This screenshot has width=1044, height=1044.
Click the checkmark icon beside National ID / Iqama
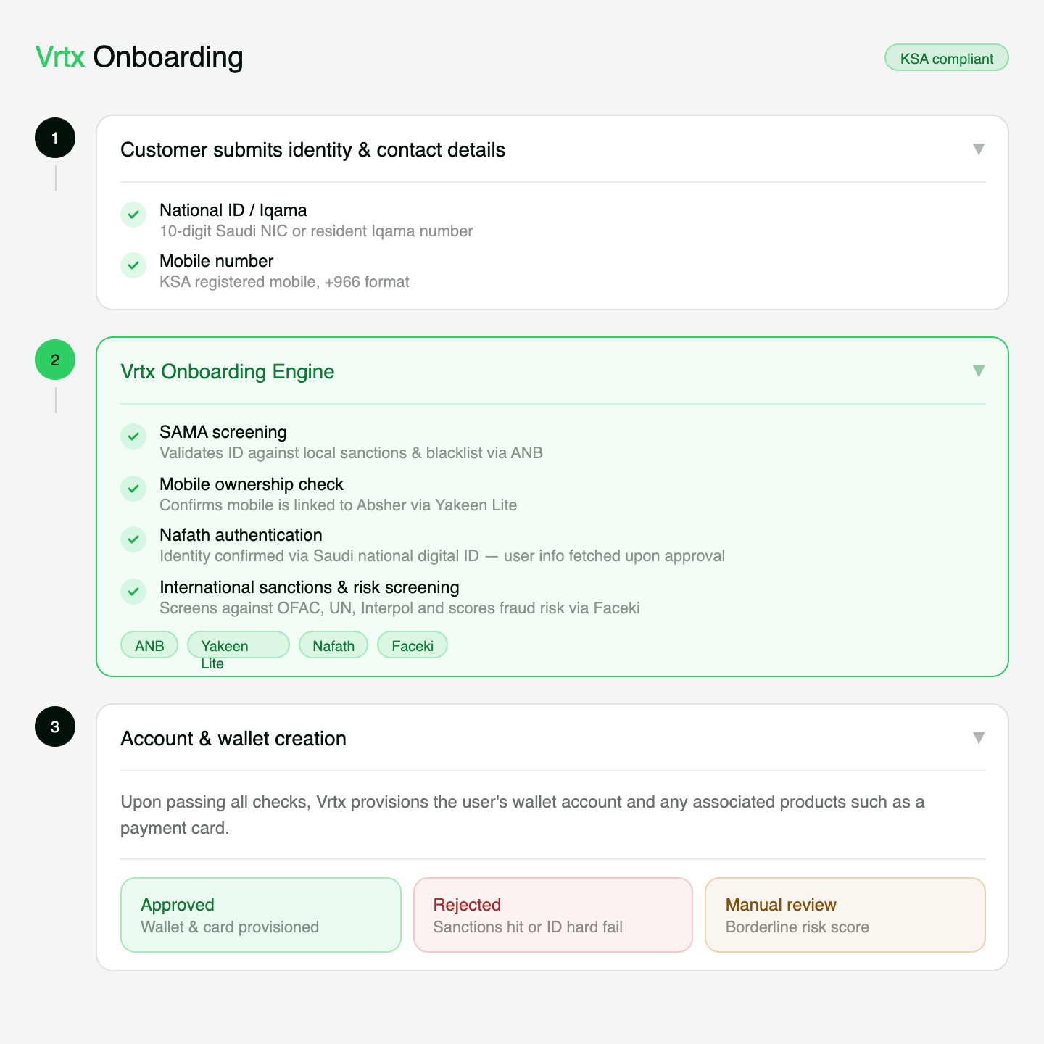click(133, 215)
